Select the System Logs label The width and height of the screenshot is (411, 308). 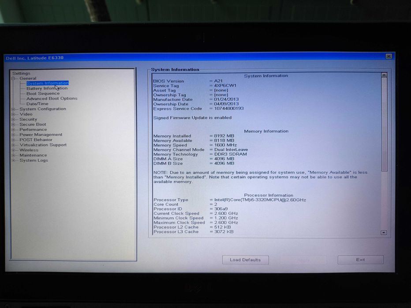pyautogui.click(x=34, y=160)
